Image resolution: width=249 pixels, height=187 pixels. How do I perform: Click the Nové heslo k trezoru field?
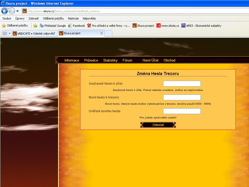pos(182,97)
